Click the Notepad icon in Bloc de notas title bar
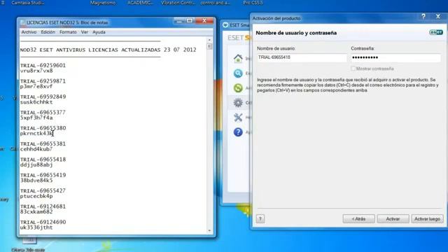This screenshot has height=252, width=448. tap(23, 22)
